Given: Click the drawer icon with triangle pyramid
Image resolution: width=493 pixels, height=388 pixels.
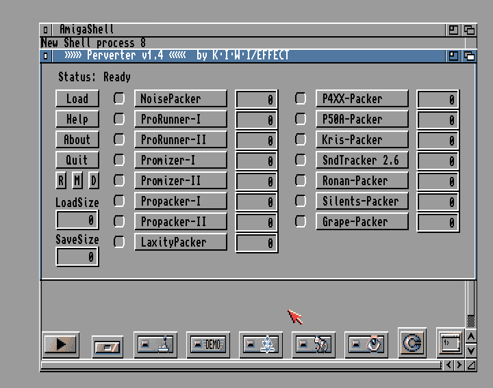Looking at the screenshot, I should tap(261, 345).
